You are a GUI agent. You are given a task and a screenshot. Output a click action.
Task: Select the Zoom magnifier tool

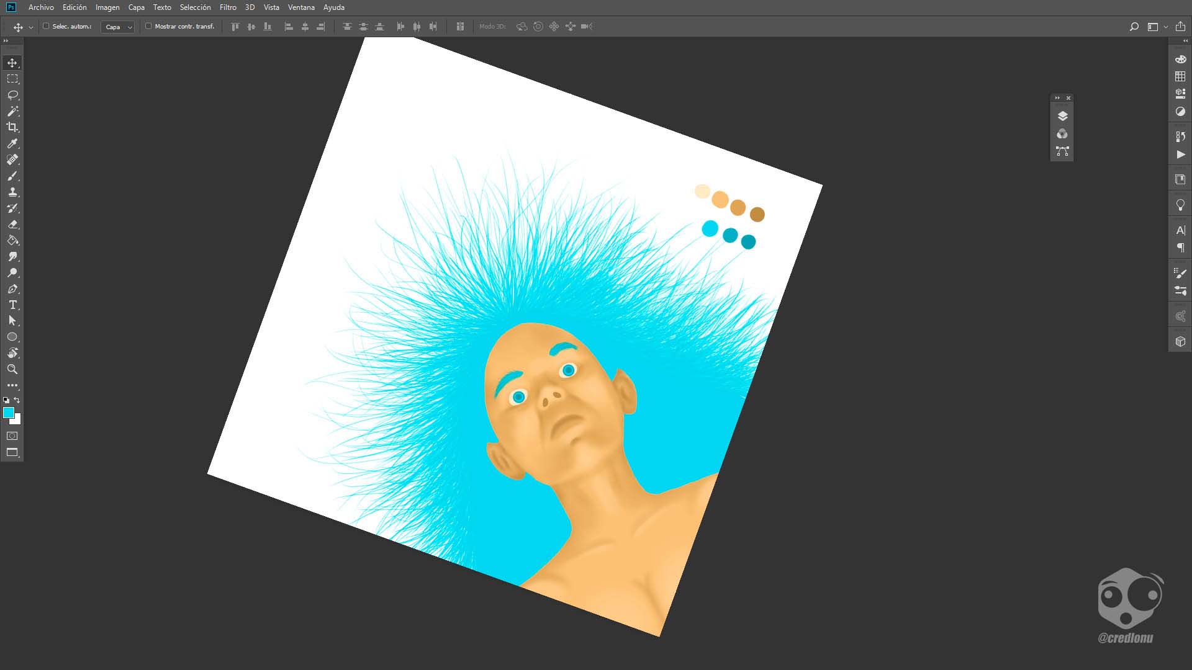[x=12, y=369]
